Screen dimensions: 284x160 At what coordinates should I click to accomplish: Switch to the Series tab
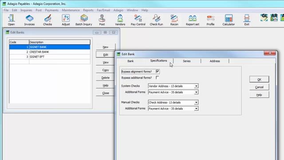[x=187, y=61]
